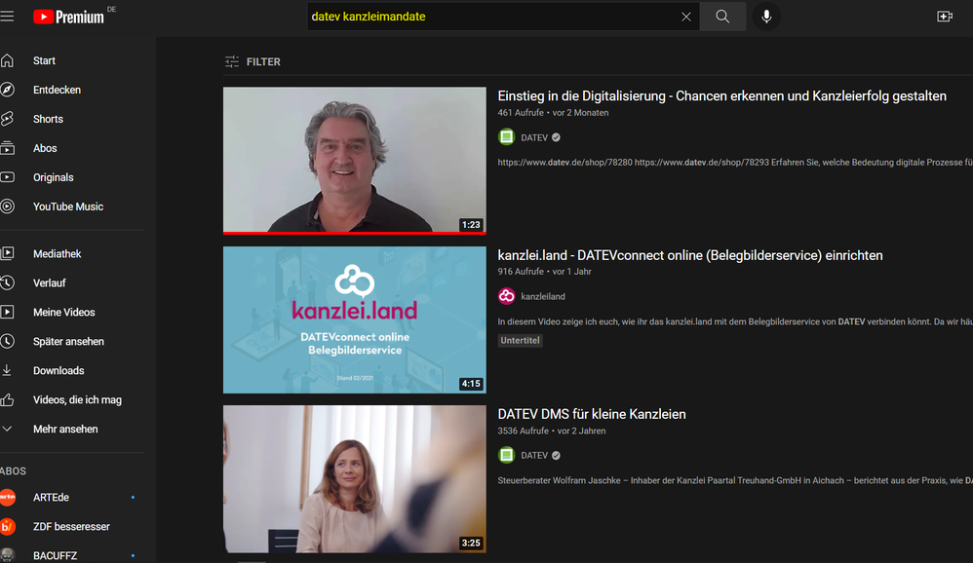Click the Originals icon
973x563 pixels.
click(x=8, y=177)
